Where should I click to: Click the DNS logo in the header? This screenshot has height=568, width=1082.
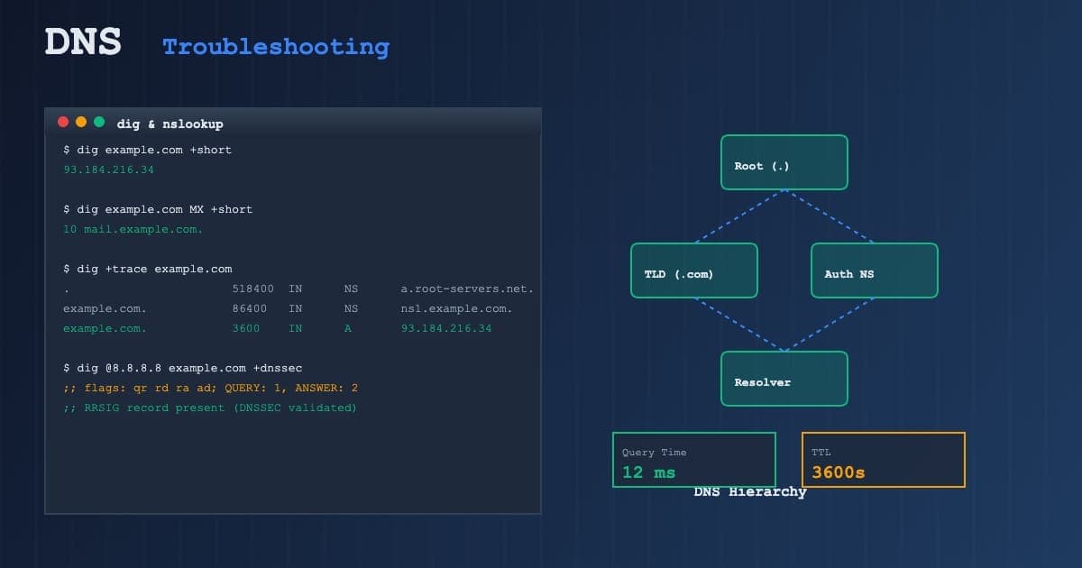(83, 41)
